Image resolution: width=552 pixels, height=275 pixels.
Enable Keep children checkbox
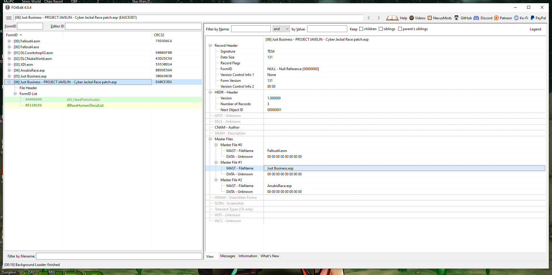tap(361, 29)
